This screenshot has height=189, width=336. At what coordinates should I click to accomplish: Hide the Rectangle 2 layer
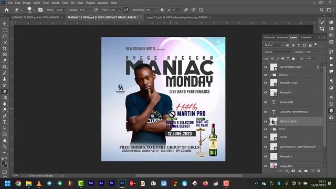pos(266,156)
